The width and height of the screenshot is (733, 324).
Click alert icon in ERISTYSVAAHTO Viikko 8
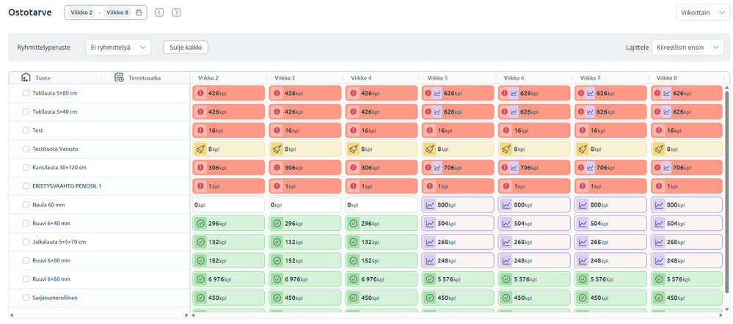pyautogui.click(x=659, y=185)
